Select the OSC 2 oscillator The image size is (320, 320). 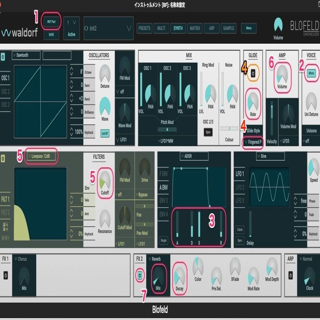point(6,92)
